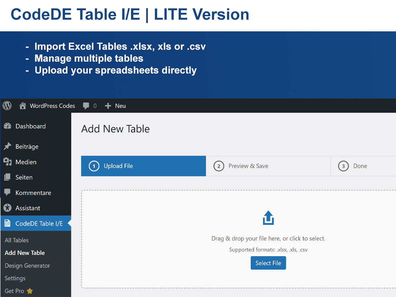Select the Upload File step tab
396x297 pixels.
tap(144, 166)
